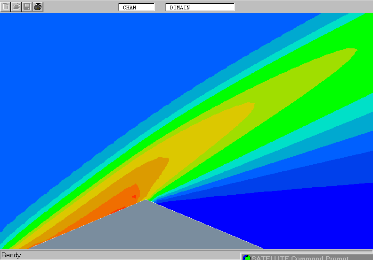Bring up the SATELLITE Command Prompt title bar
This screenshot has width=373, height=260.
tap(301, 258)
